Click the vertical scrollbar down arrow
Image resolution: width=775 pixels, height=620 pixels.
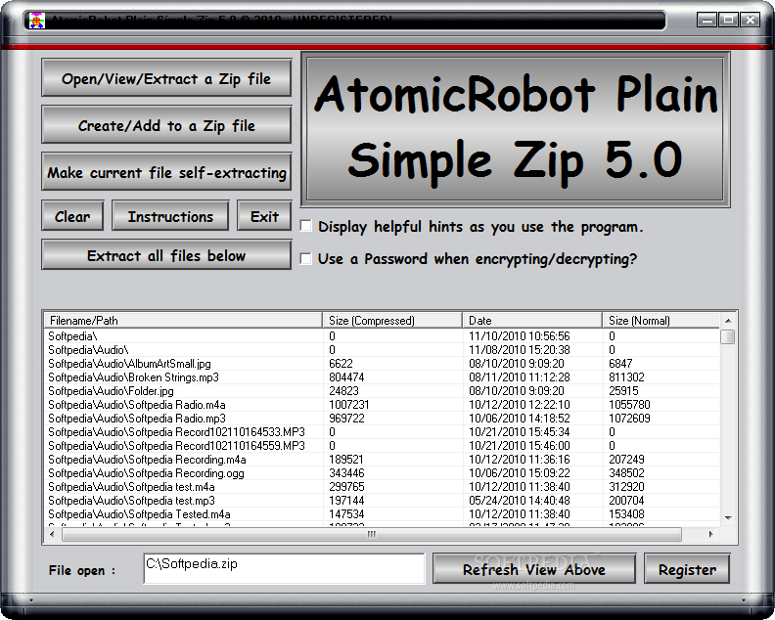pyautogui.click(x=728, y=517)
